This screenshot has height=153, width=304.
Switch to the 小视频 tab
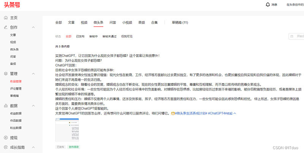pos(127,22)
